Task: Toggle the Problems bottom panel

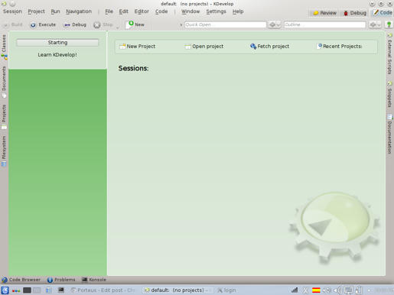Action: pos(61,280)
